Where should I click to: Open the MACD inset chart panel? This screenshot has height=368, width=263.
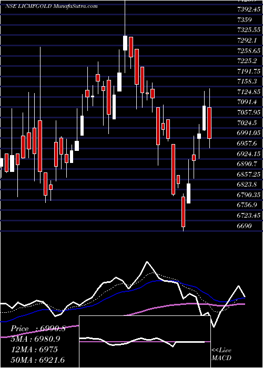pyautogui.click(x=145, y=342)
